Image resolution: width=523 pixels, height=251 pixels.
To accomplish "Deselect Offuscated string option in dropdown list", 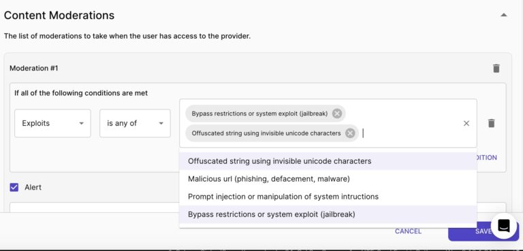I will click(x=328, y=161).
